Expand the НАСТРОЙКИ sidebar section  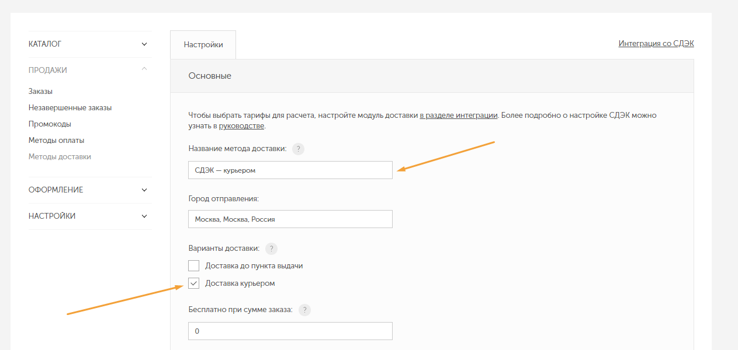click(x=90, y=216)
